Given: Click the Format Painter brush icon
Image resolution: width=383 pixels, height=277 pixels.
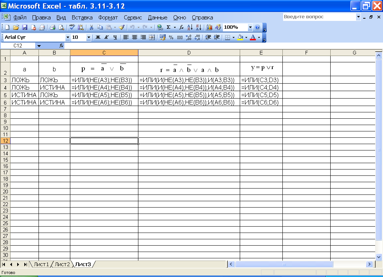Looking at the screenshot, I should (122, 27).
